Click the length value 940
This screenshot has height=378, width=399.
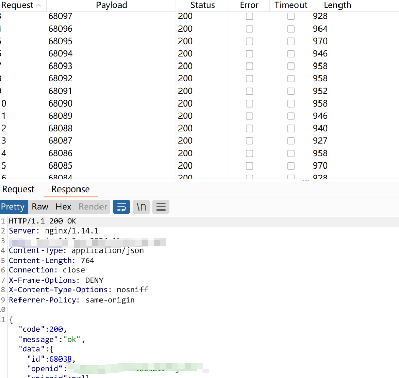coord(320,129)
